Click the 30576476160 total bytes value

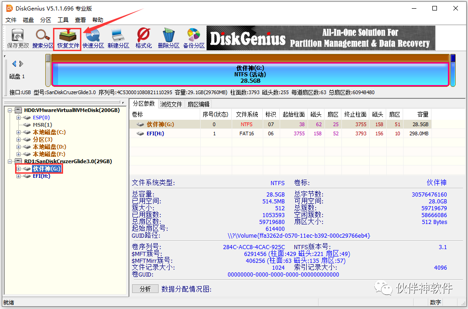tap(429, 195)
